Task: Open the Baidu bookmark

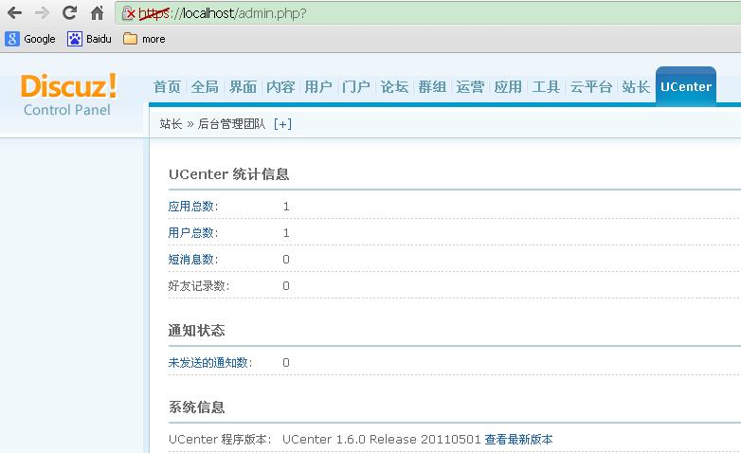Action: tap(89, 39)
